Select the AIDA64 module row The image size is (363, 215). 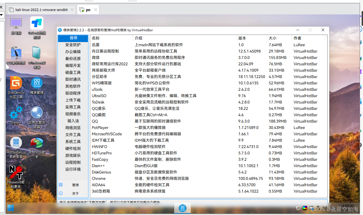point(208,185)
